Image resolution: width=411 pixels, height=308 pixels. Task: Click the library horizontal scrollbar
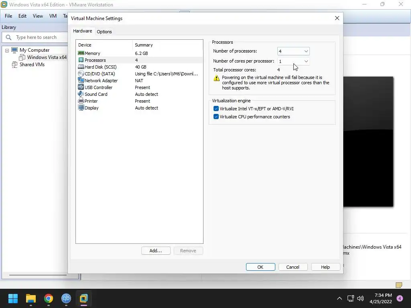(38, 275)
